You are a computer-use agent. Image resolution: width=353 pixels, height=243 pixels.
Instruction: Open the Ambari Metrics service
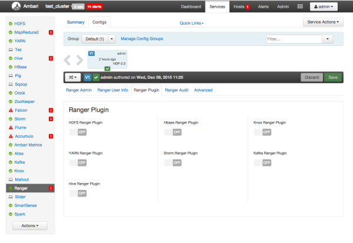28,145
